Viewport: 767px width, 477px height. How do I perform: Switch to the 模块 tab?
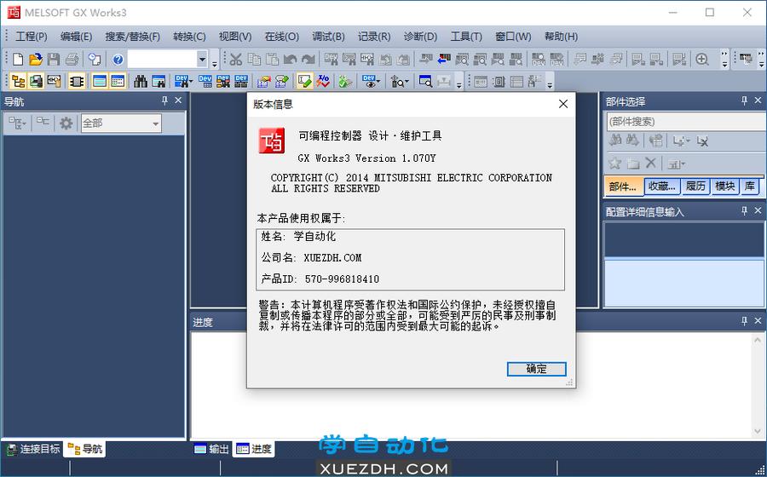[725, 187]
